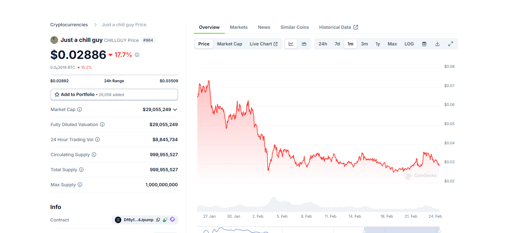
Task: Expand chart to fullscreen
Action: pyautogui.click(x=451, y=44)
